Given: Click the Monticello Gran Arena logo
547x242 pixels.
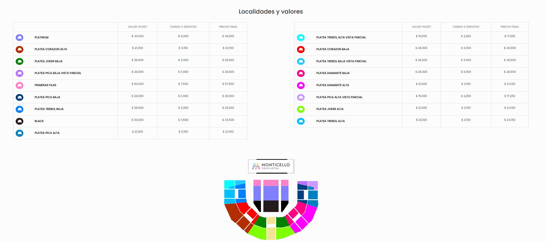Looking at the screenshot, I should coord(271,166).
